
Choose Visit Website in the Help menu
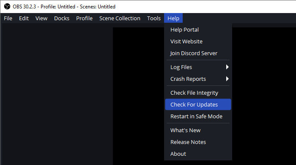coord(198,41)
